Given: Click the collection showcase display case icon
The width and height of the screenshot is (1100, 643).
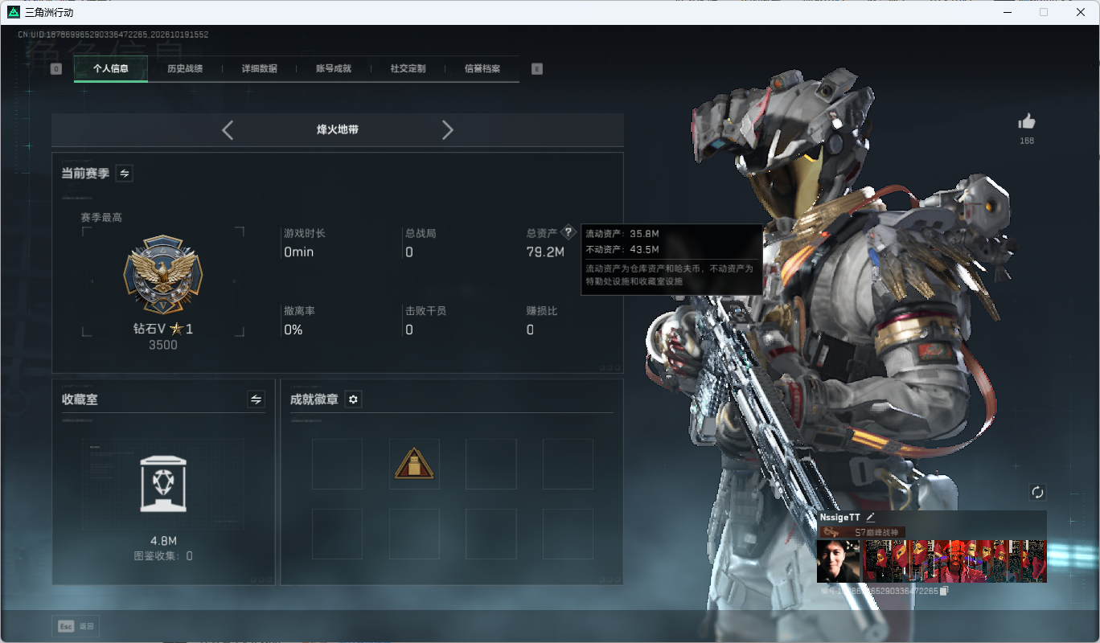Looking at the screenshot, I should click(163, 484).
